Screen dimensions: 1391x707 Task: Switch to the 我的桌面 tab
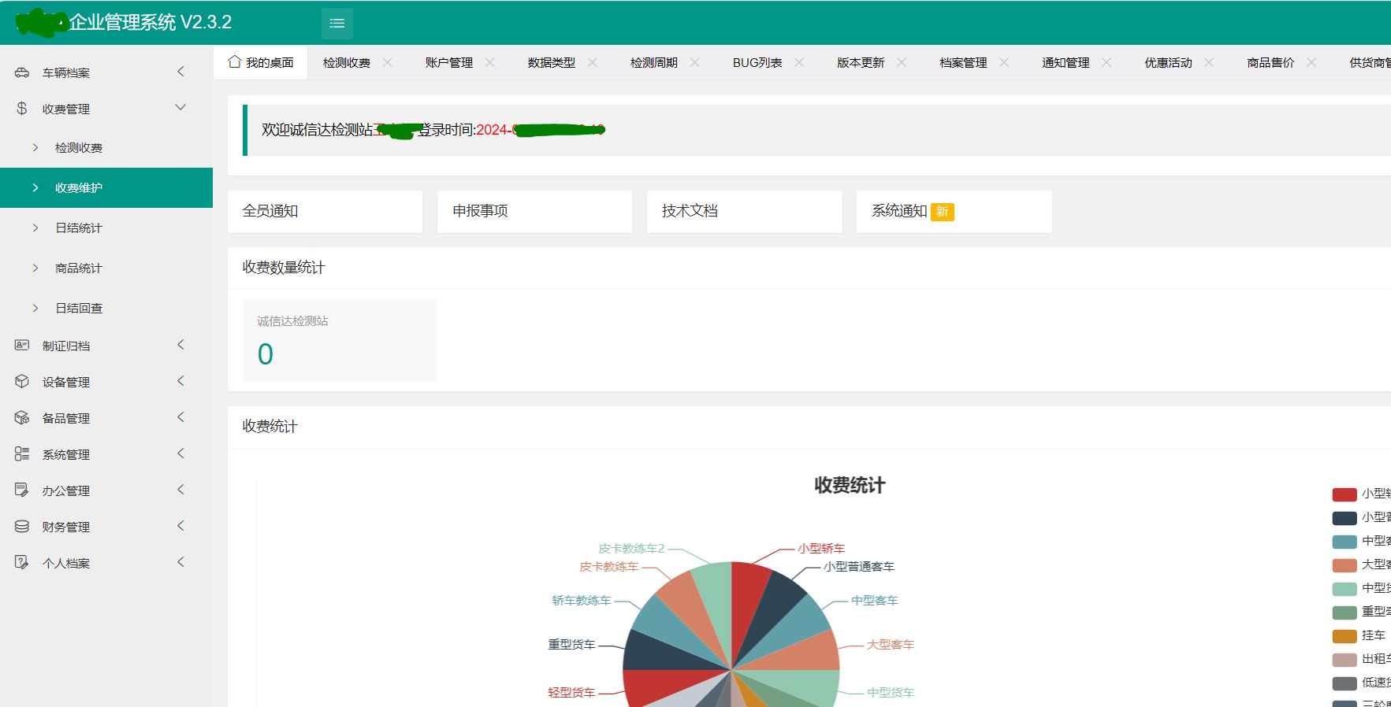261,62
